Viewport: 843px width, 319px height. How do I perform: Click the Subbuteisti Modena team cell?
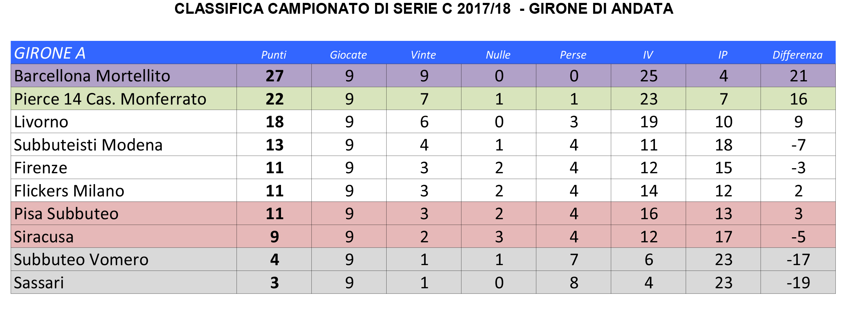coord(88,145)
